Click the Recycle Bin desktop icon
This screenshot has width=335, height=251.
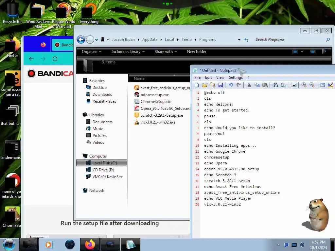(13, 13)
